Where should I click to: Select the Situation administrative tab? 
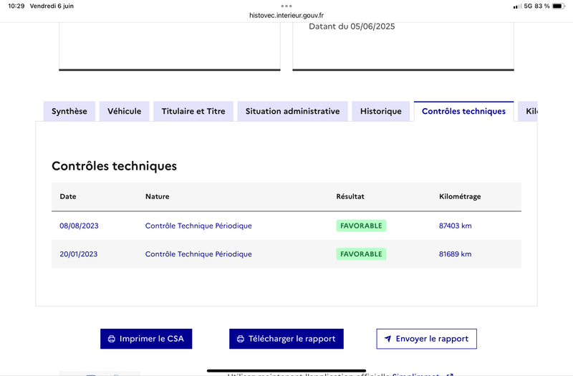(293, 111)
